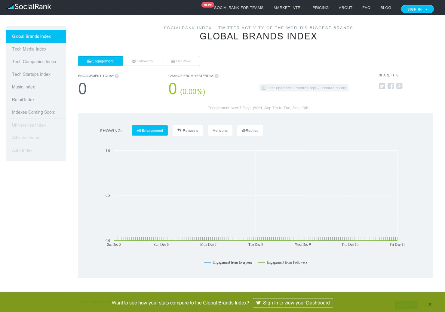The height and width of the screenshot is (312, 445).
Task: Click the SocialRank logo
Action: tap(29, 6)
